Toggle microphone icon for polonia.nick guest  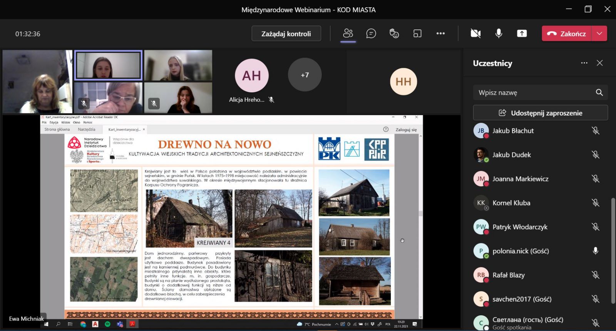pos(595,251)
